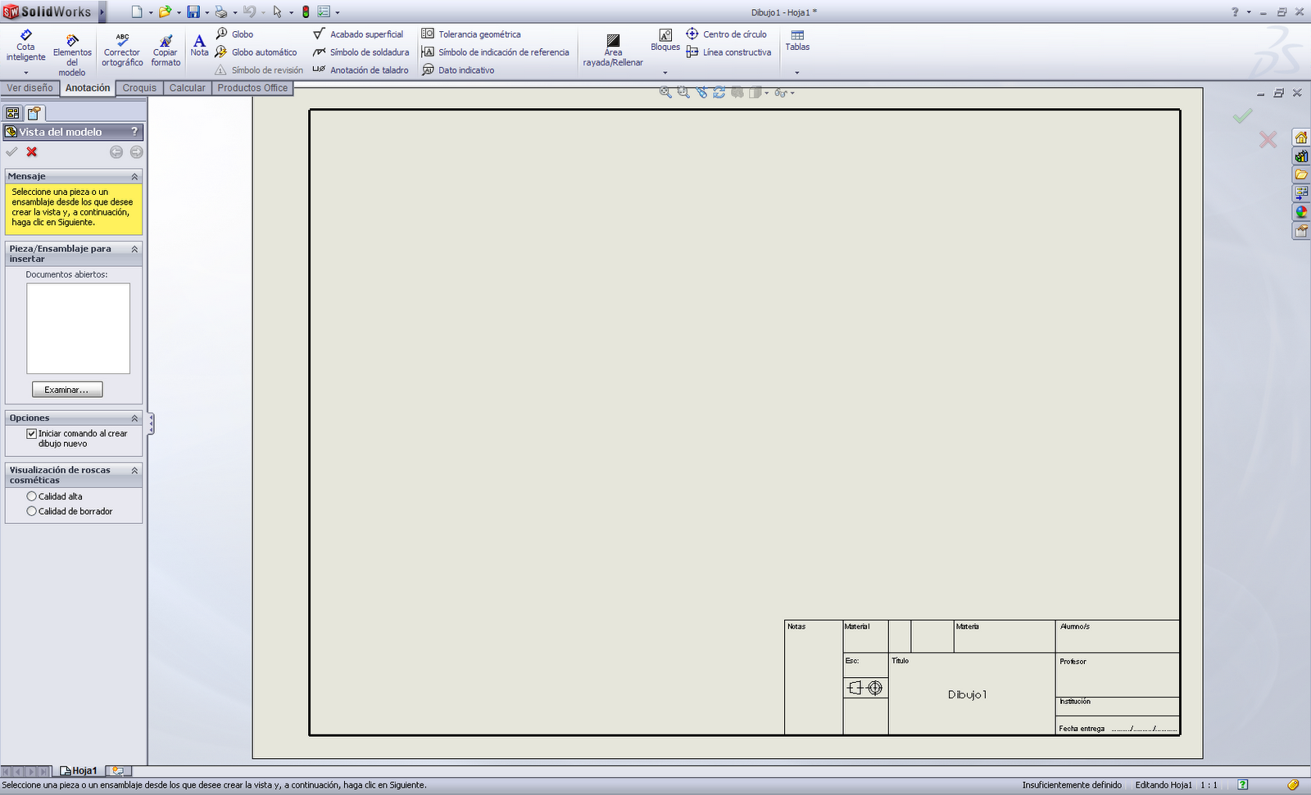The image size is (1311, 795).
Task: Collapse the Opciones panel section
Action: click(134, 418)
